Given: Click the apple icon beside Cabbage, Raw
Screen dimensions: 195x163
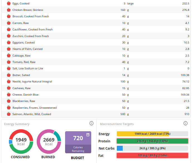Looking at the screenshot, I should click(x=9, y=55).
